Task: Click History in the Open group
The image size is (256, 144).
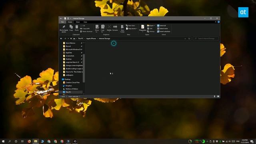Action: pos(151,32)
